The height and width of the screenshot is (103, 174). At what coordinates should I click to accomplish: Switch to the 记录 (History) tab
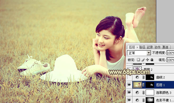coord(150,47)
